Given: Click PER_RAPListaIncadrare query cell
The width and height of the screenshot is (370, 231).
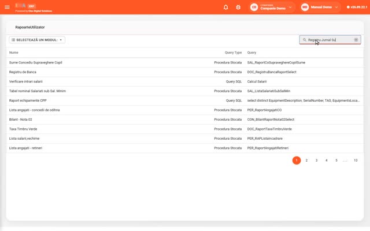Looking at the screenshot, I should (265, 139).
